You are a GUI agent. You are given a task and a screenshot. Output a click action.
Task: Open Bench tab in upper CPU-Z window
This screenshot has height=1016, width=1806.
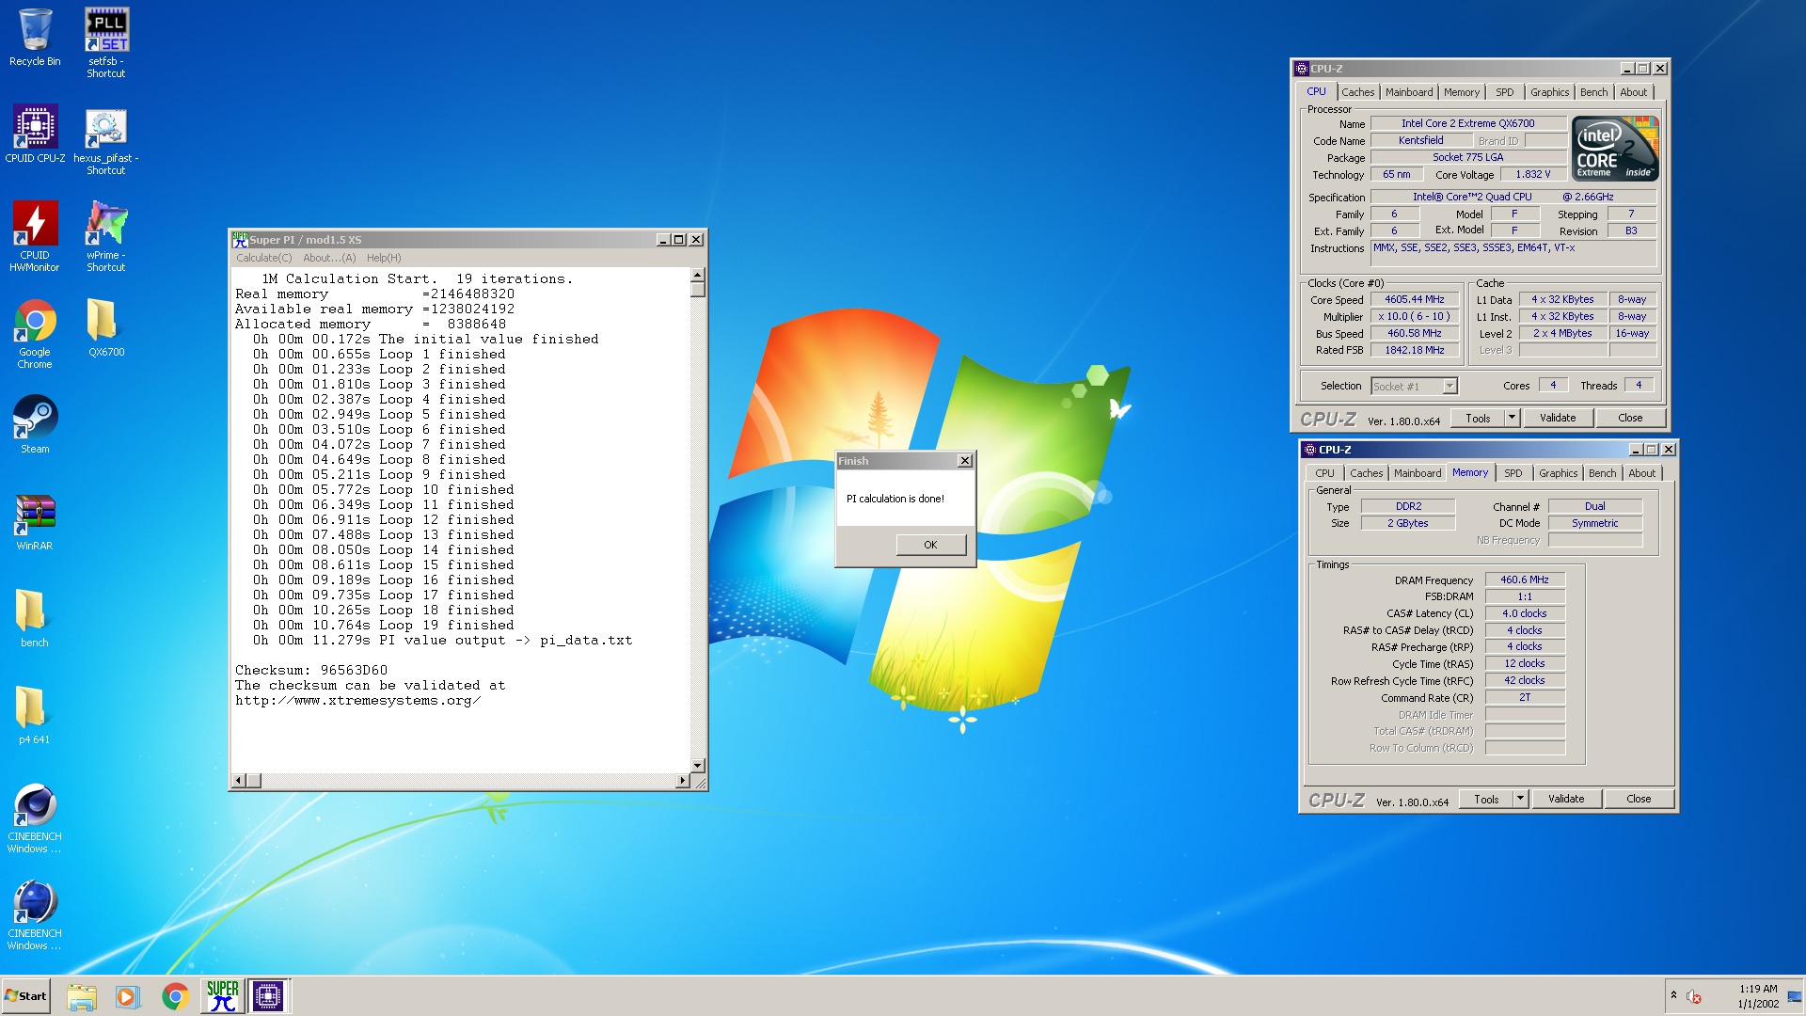tap(1593, 92)
